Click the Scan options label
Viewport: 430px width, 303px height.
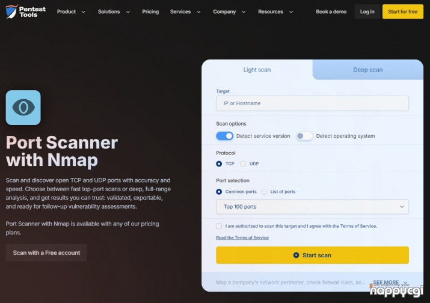coord(231,124)
